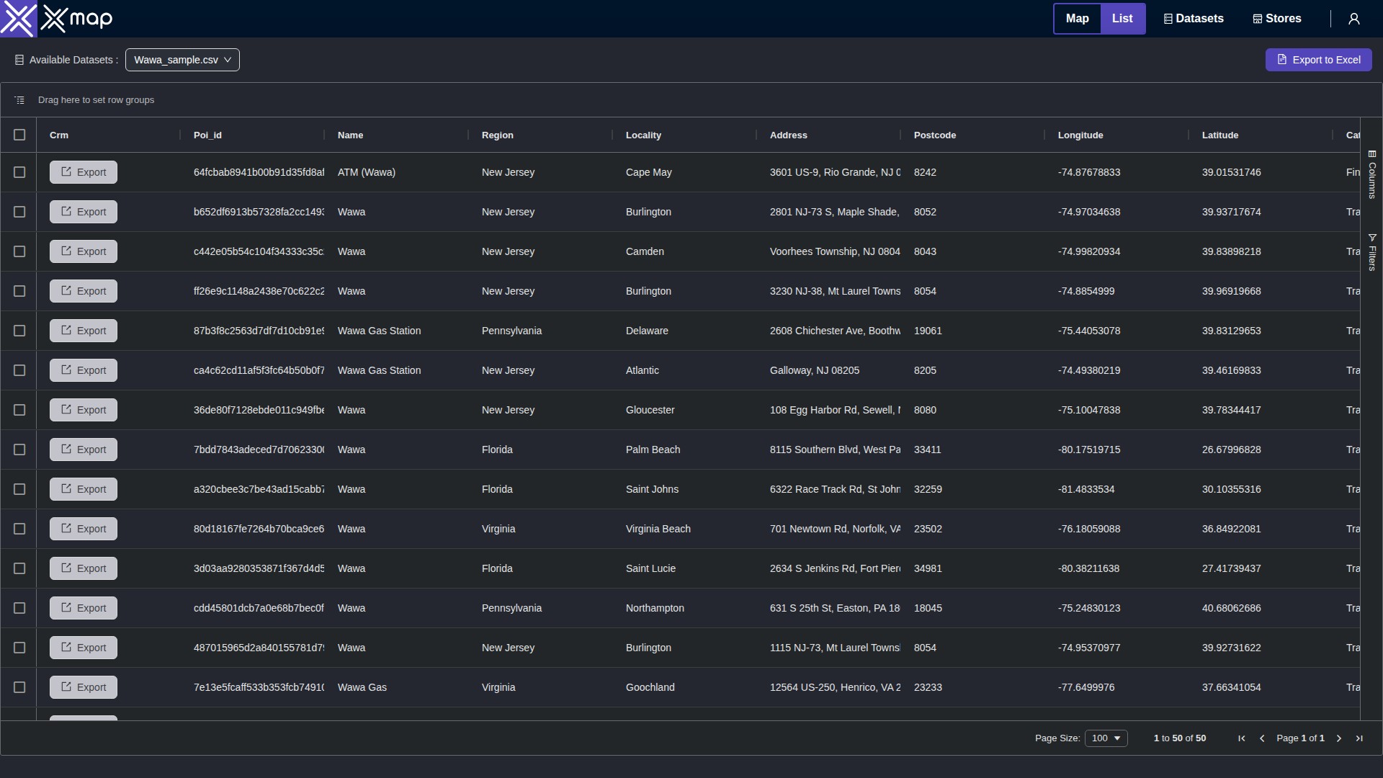Check the ATM (Wawa) row checkbox
The width and height of the screenshot is (1383, 778).
coord(19,172)
